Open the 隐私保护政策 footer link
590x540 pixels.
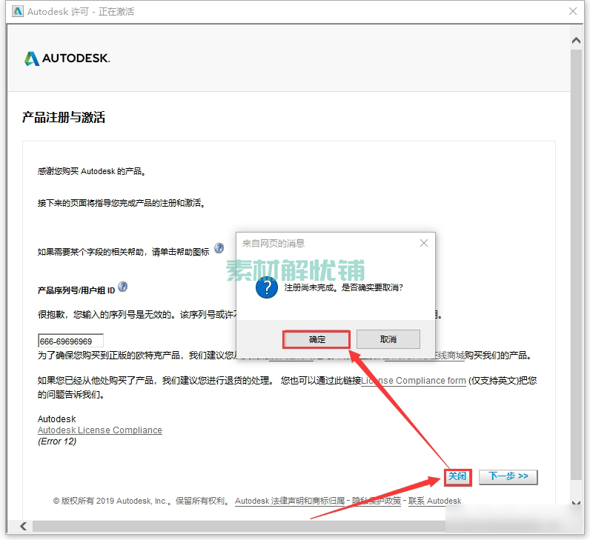(x=377, y=501)
